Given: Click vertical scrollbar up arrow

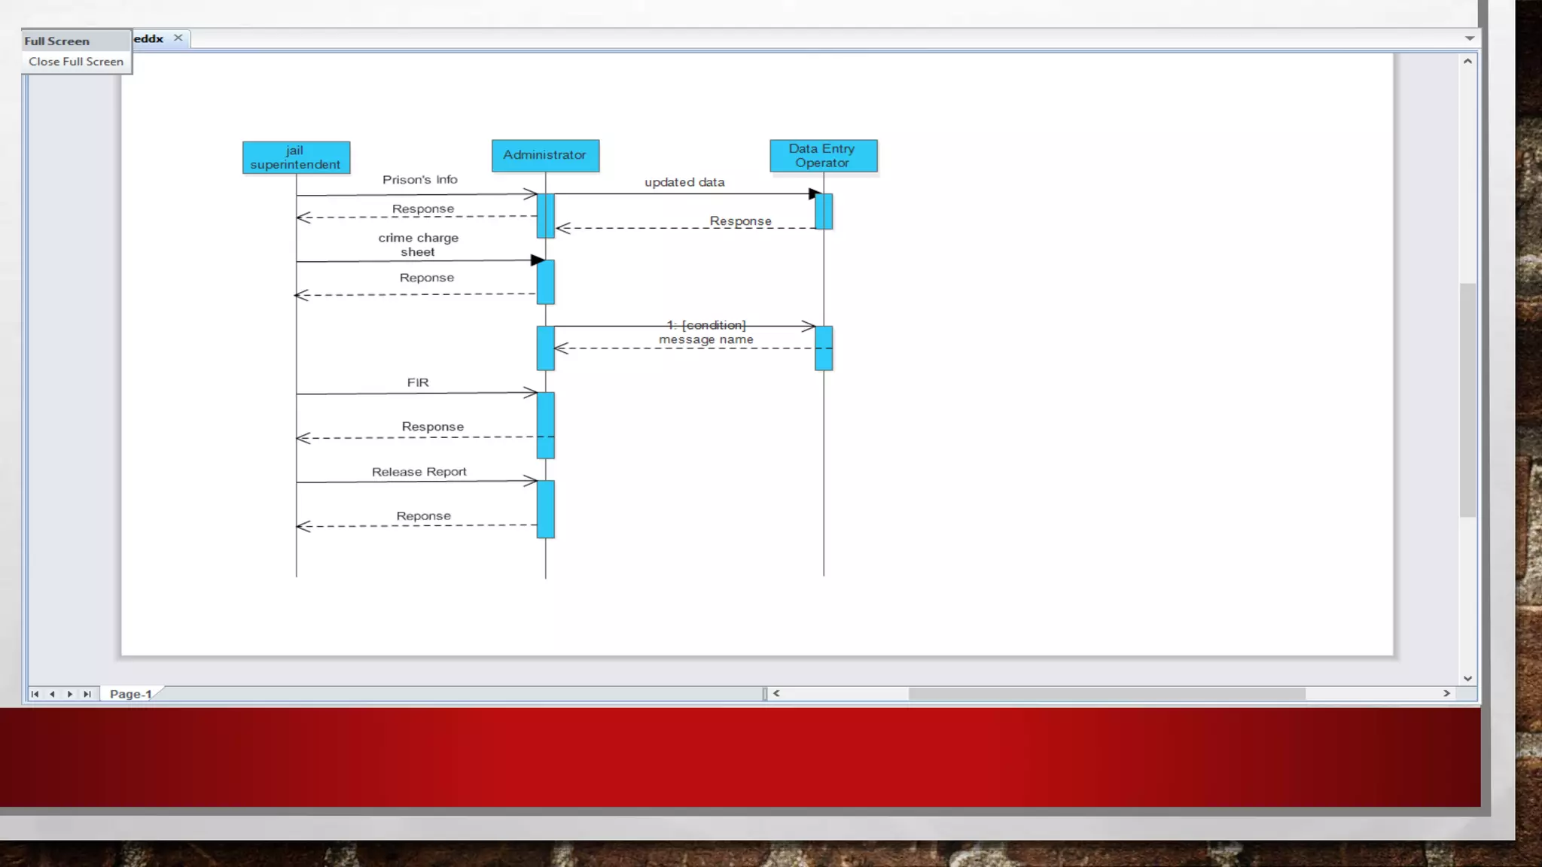Looking at the screenshot, I should 1467,62.
